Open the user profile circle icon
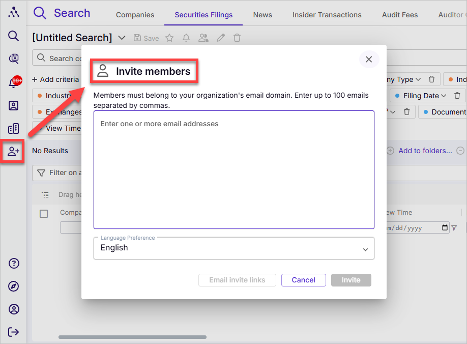This screenshot has width=467, height=344. [x=14, y=309]
